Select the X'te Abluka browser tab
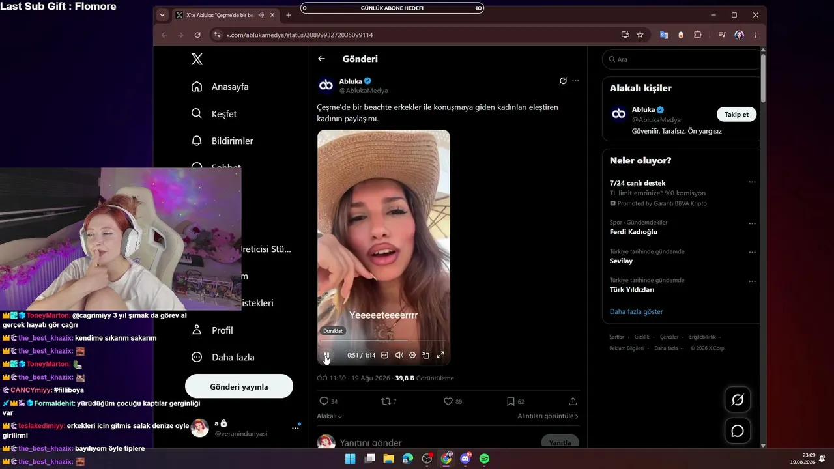 pos(224,15)
